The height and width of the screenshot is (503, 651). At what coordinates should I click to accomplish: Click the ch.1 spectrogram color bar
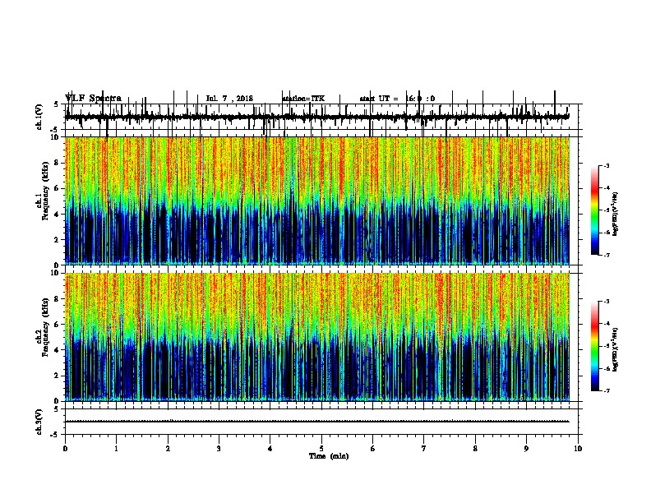(594, 210)
